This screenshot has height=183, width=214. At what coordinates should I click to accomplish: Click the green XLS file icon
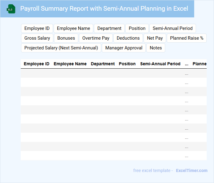pyautogui.click(x=11, y=9)
